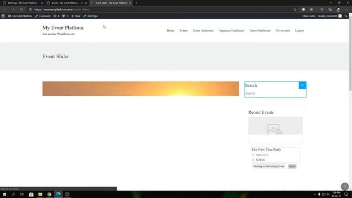Click the browser back arrow
Viewport: 352px width, 198px height.
point(5,9)
